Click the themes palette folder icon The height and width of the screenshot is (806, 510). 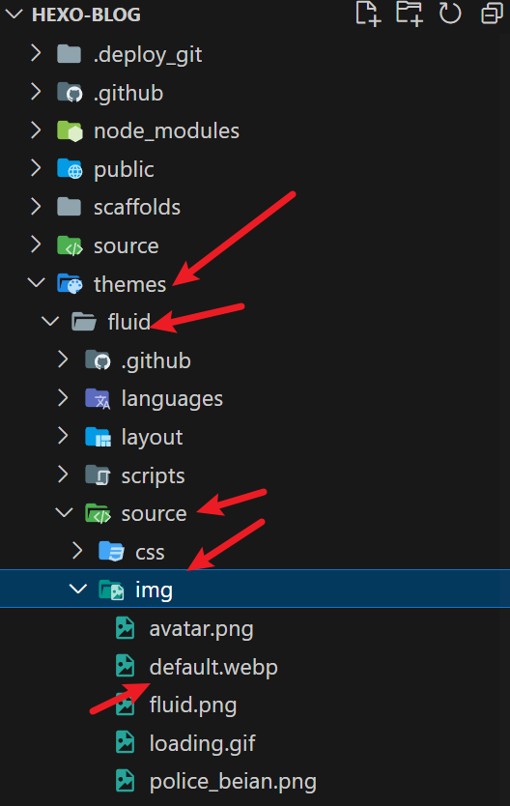pos(70,284)
